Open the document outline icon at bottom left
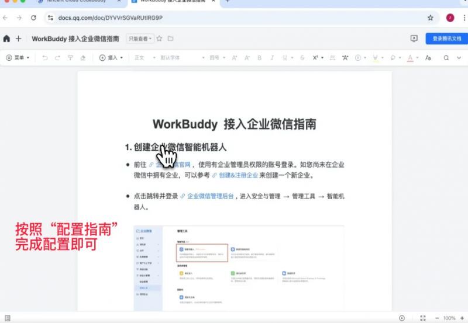The width and height of the screenshot is (468, 323). (6, 318)
